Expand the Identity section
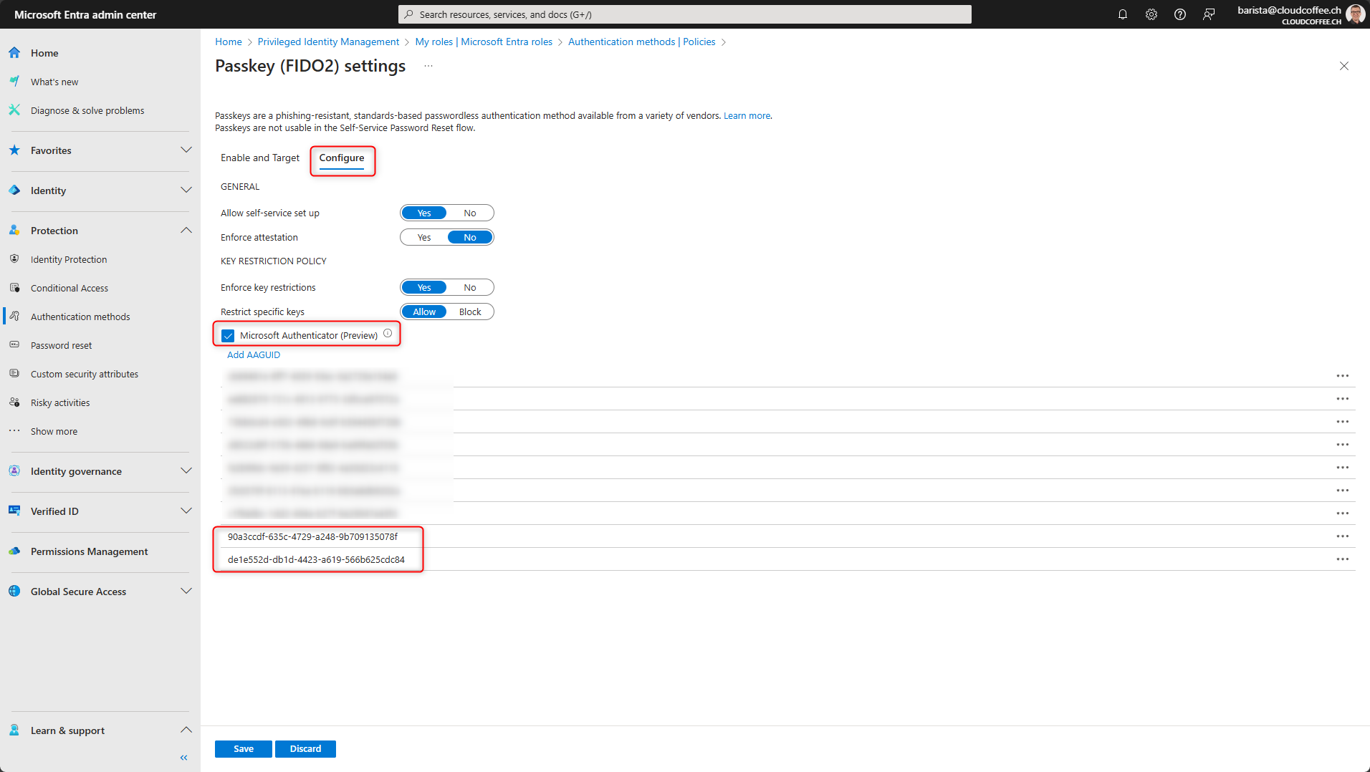Image resolution: width=1370 pixels, height=772 pixels. [186, 190]
